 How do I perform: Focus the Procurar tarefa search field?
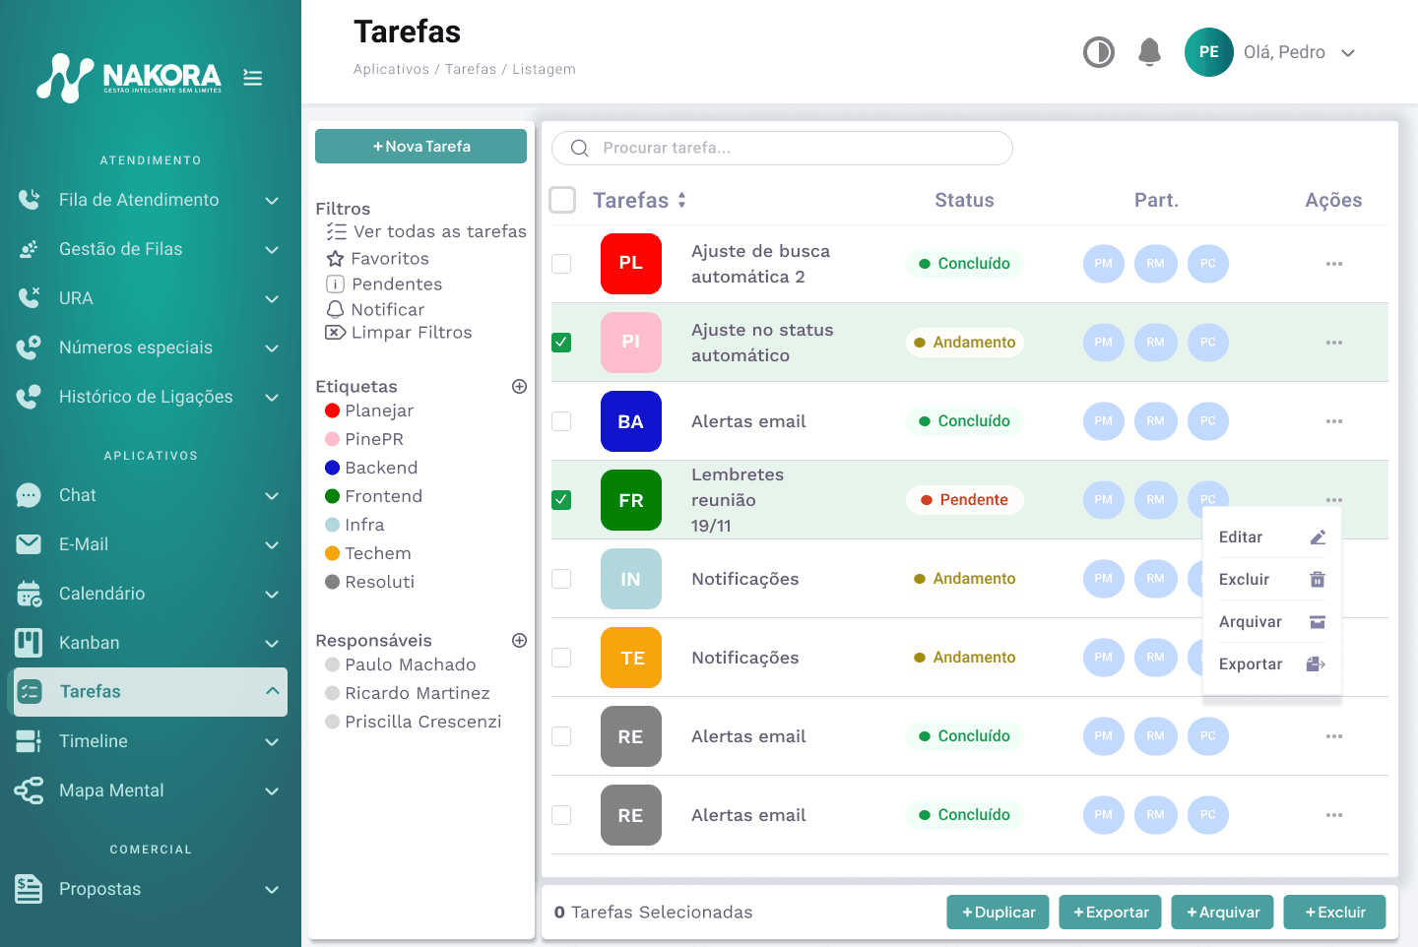pyautogui.click(x=782, y=148)
